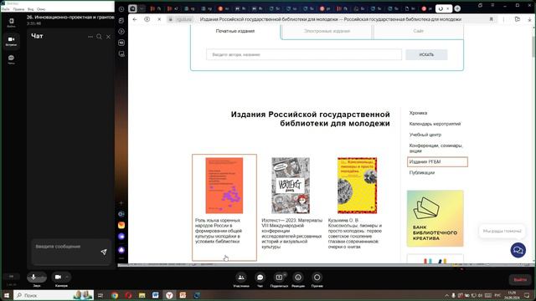Search messages in the Чат panel

click(x=99, y=37)
